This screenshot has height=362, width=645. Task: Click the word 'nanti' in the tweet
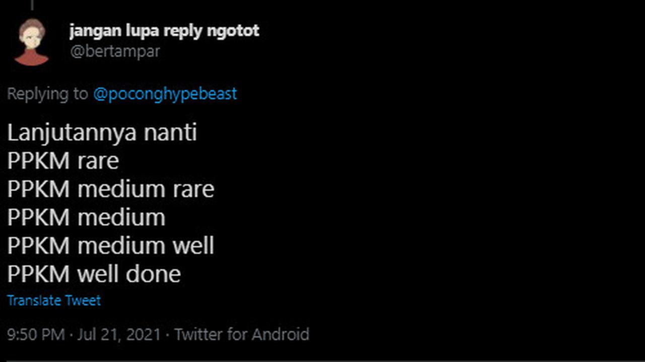(170, 133)
